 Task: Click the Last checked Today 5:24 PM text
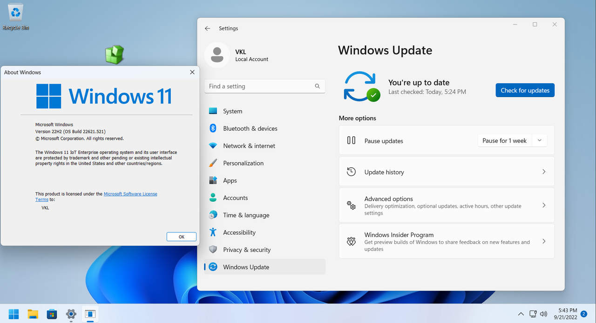(x=427, y=92)
